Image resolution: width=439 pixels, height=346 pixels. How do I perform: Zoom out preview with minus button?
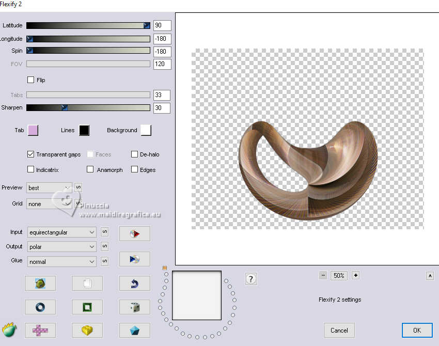(323, 275)
